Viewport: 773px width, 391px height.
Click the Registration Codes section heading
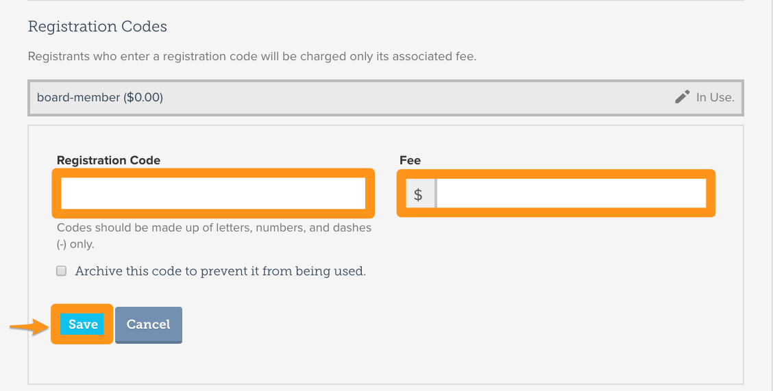pyautogui.click(x=97, y=26)
